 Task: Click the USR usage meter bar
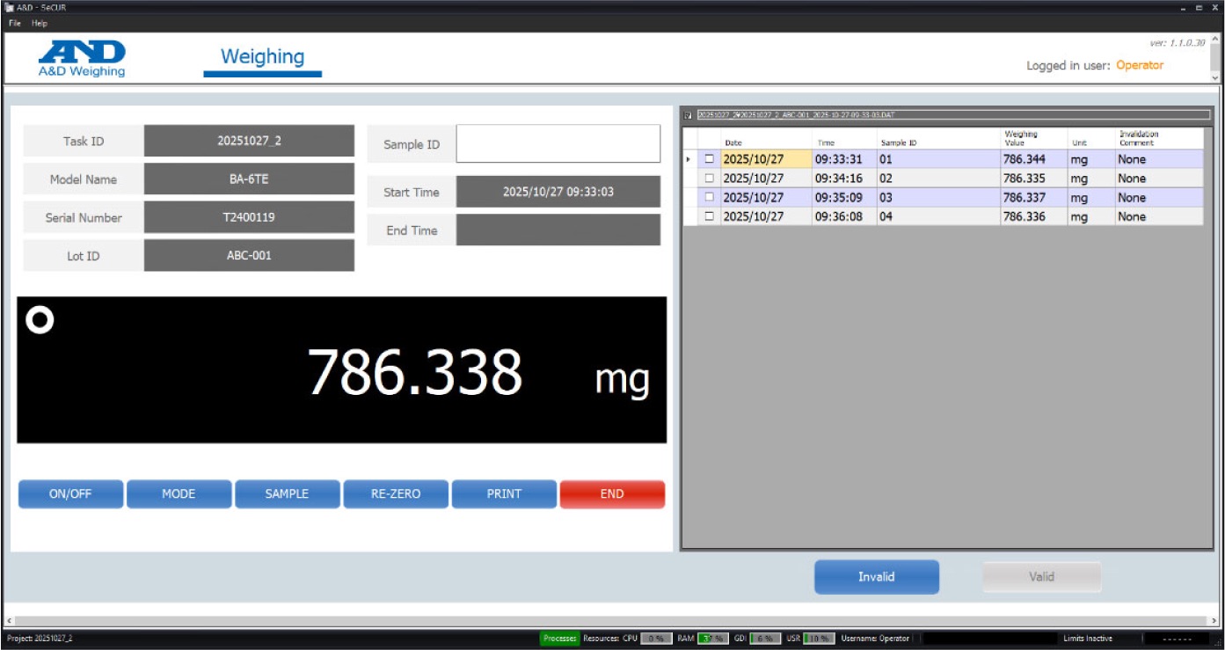coord(819,639)
